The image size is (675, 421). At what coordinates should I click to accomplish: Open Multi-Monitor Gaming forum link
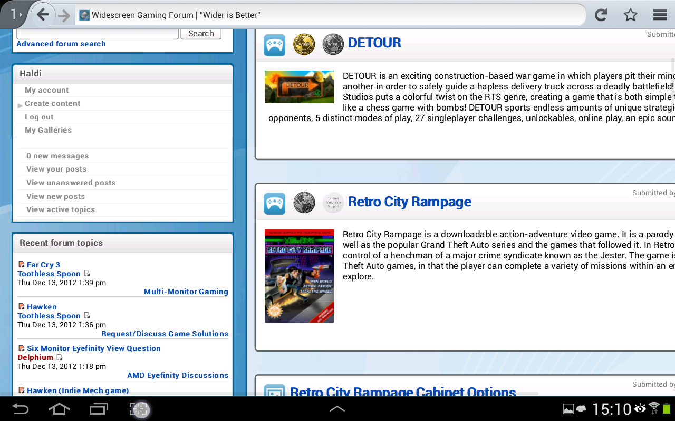(x=186, y=292)
